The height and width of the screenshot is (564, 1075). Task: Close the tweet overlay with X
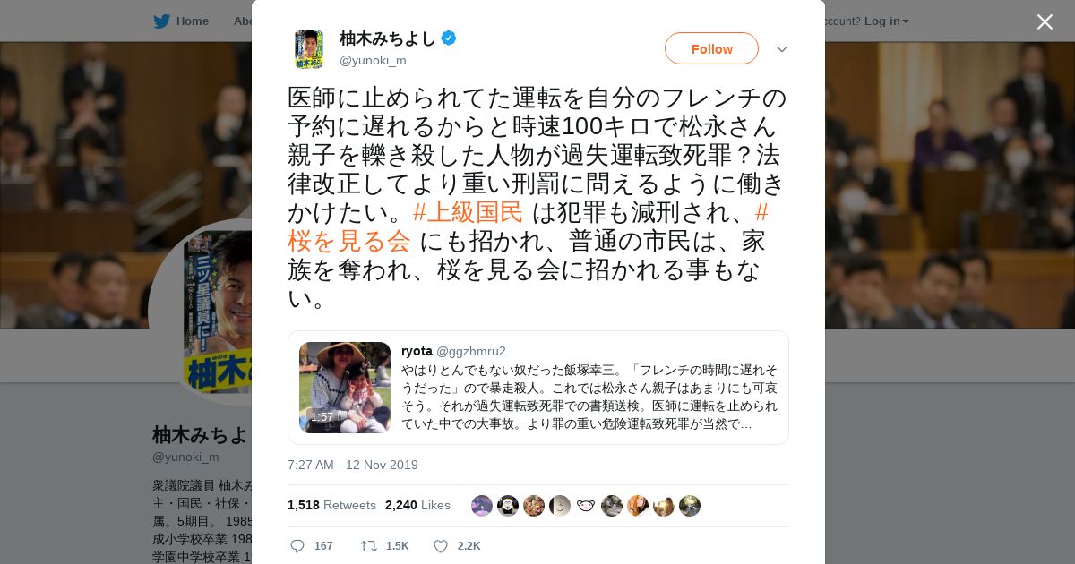point(1045,21)
